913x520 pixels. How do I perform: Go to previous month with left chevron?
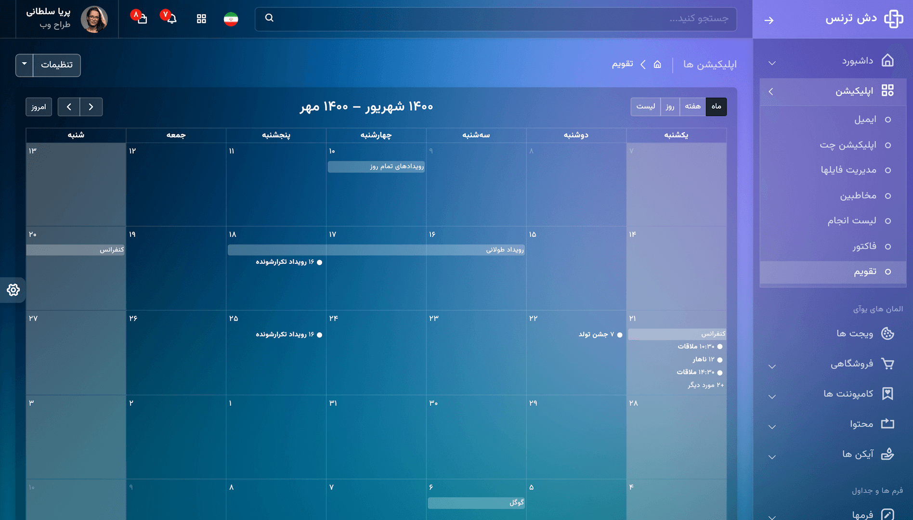[x=69, y=107]
